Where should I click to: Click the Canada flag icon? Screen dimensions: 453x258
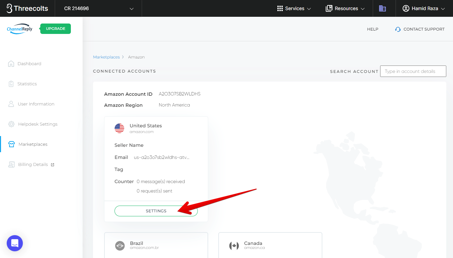click(x=234, y=246)
